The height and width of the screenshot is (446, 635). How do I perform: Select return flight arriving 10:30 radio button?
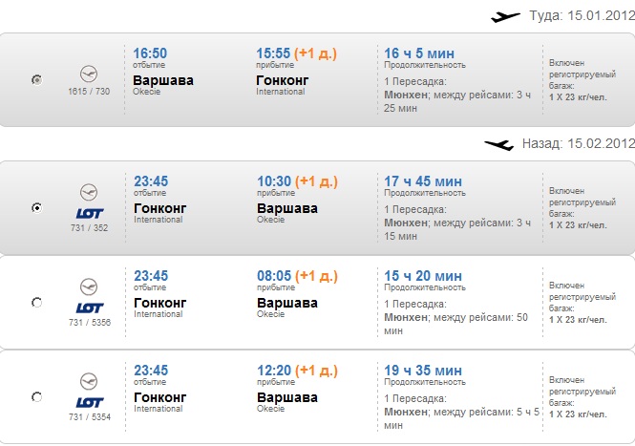37,206
